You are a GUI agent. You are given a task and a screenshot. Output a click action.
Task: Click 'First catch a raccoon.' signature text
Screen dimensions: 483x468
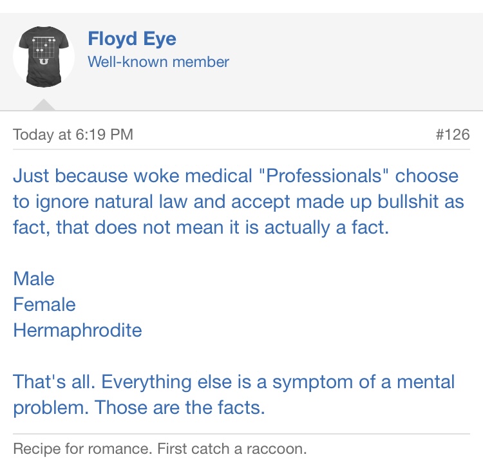click(x=232, y=449)
